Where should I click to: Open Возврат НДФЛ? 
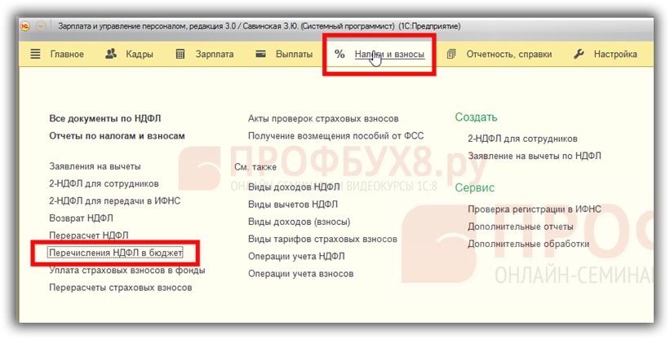[x=81, y=218]
